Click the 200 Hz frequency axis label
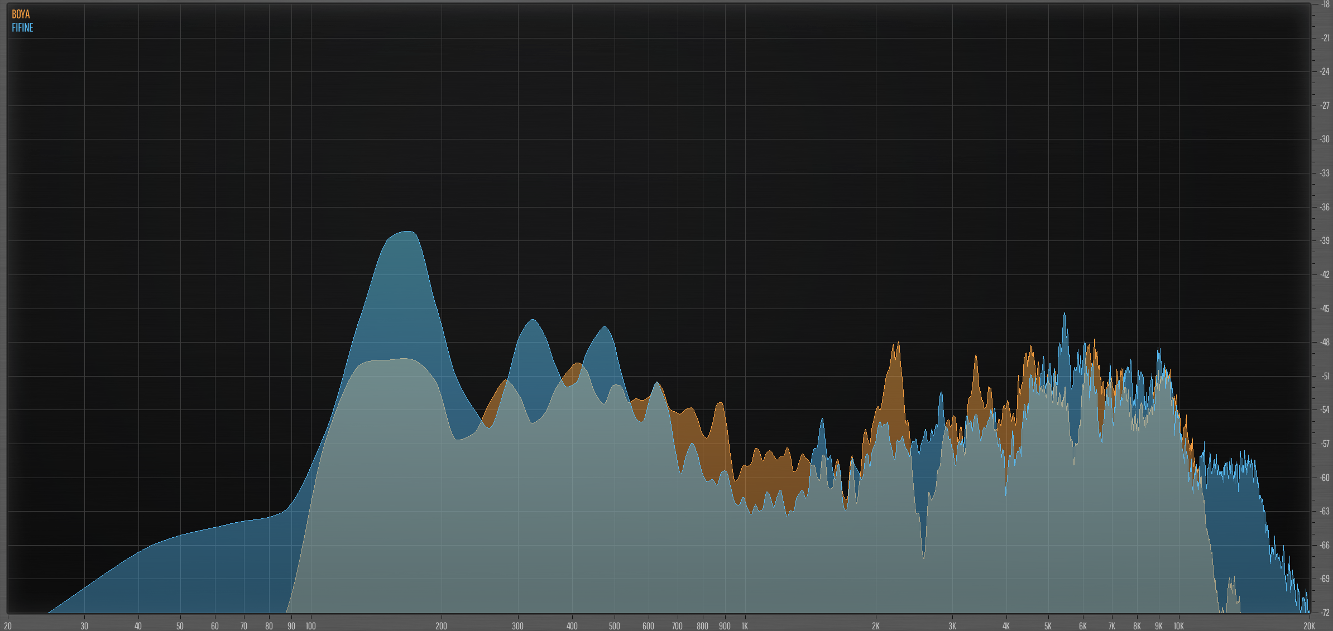 coord(441,626)
